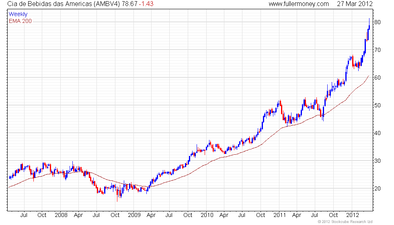Image resolution: width=394 pixels, height=225 pixels.
Task: Click the '70' price axis label
Action: click(378, 50)
